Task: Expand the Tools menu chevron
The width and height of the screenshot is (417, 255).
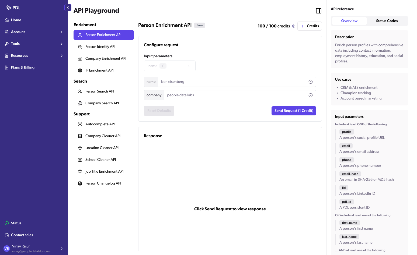Action: 62,44
